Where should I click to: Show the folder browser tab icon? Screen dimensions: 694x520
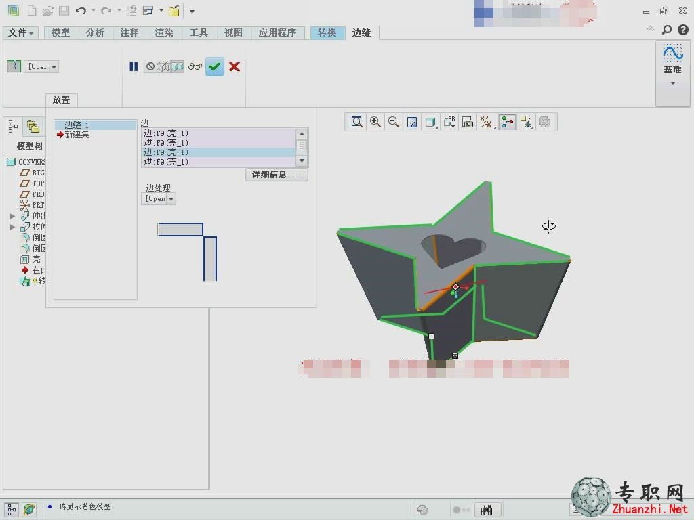point(33,127)
